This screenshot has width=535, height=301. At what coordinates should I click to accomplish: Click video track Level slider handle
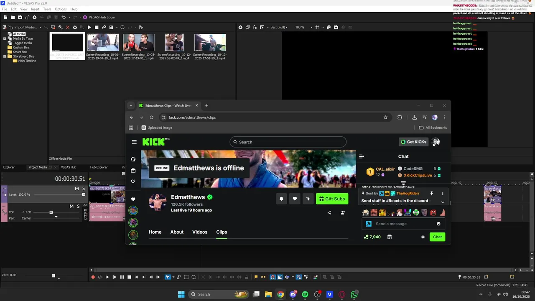[84, 194]
